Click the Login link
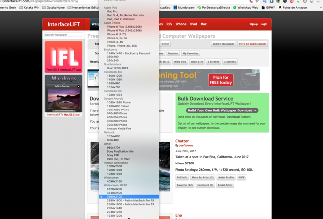This screenshot has height=219, width=323. pos(264,24)
